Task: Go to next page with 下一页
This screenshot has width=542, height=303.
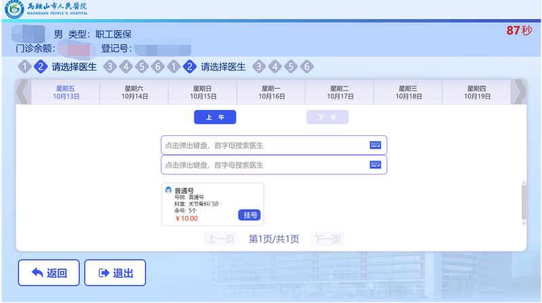Action: tap(327, 239)
